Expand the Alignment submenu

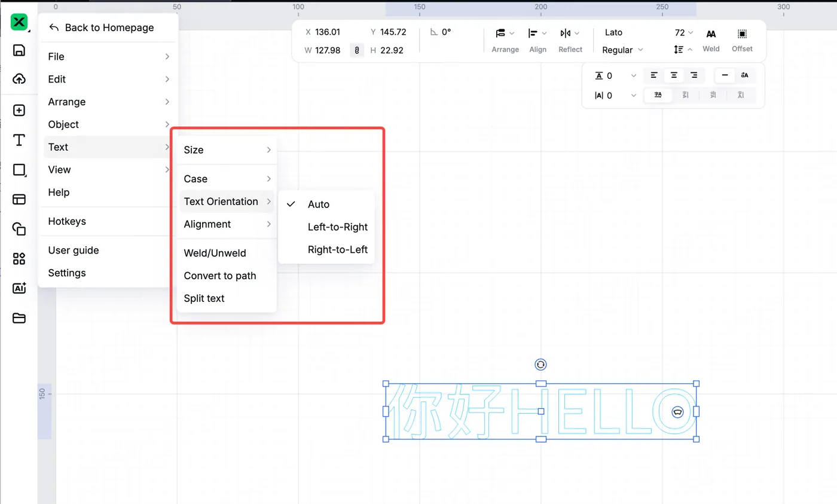pos(227,224)
